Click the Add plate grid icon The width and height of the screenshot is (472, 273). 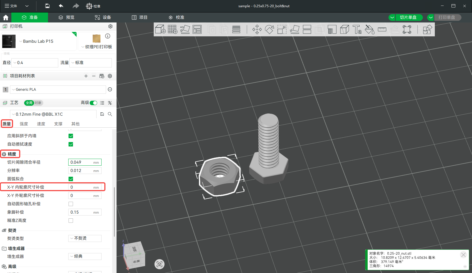pyautogui.click(x=173, y=29)
